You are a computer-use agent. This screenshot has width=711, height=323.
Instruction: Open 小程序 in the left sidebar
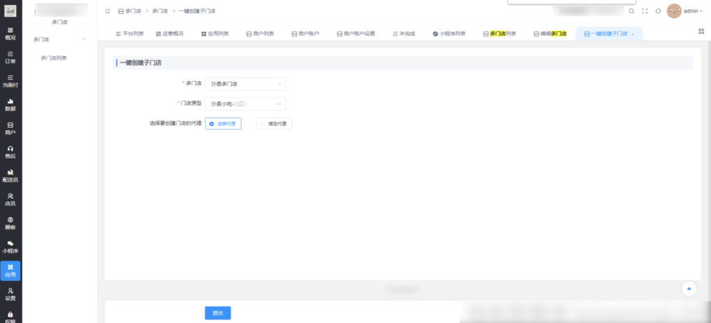click(10, 247)
